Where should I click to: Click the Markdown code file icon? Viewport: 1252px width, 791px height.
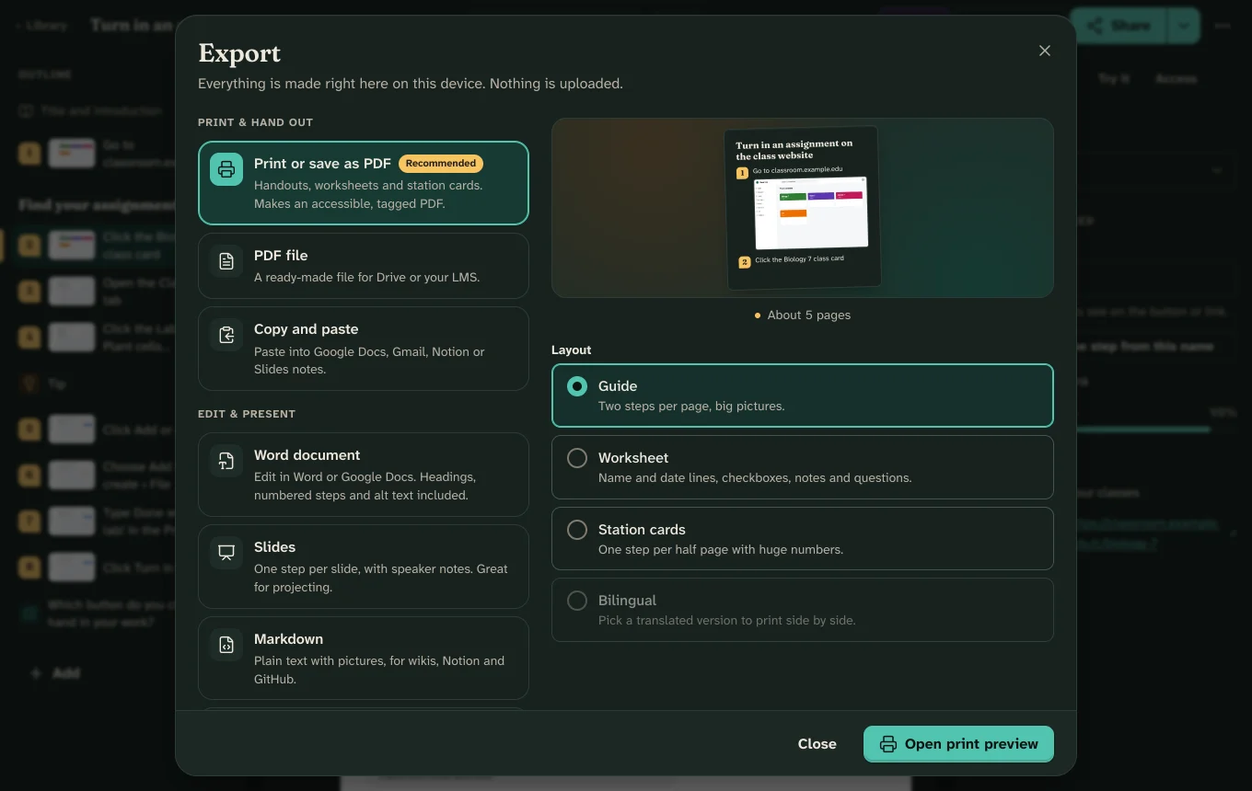coord(226,645)
